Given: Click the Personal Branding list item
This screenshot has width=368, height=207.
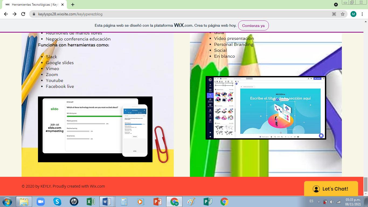Looking at the screenshot, I should tap(234, 44).
